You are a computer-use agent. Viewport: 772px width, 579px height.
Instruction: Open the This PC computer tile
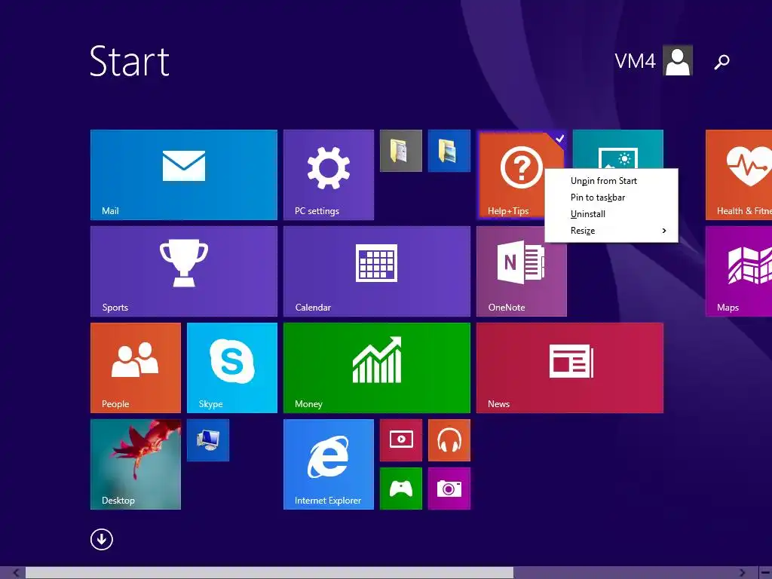tap(208, 440)
